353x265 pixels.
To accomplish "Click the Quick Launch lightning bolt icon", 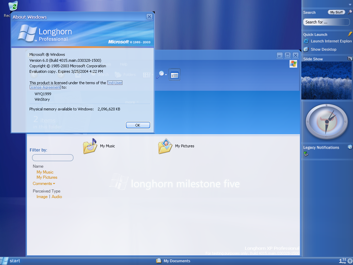I will 350,34.
